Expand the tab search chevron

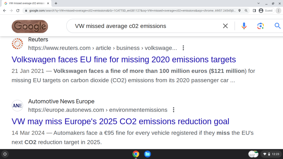coord(258,3)
